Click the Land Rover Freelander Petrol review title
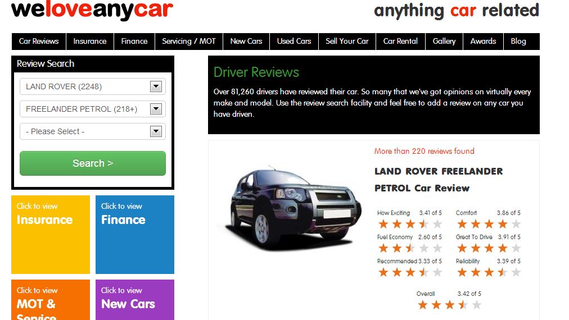This screenshot has height=320, width=569. pos(439,180)
